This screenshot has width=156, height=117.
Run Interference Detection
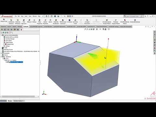[11, 21]
